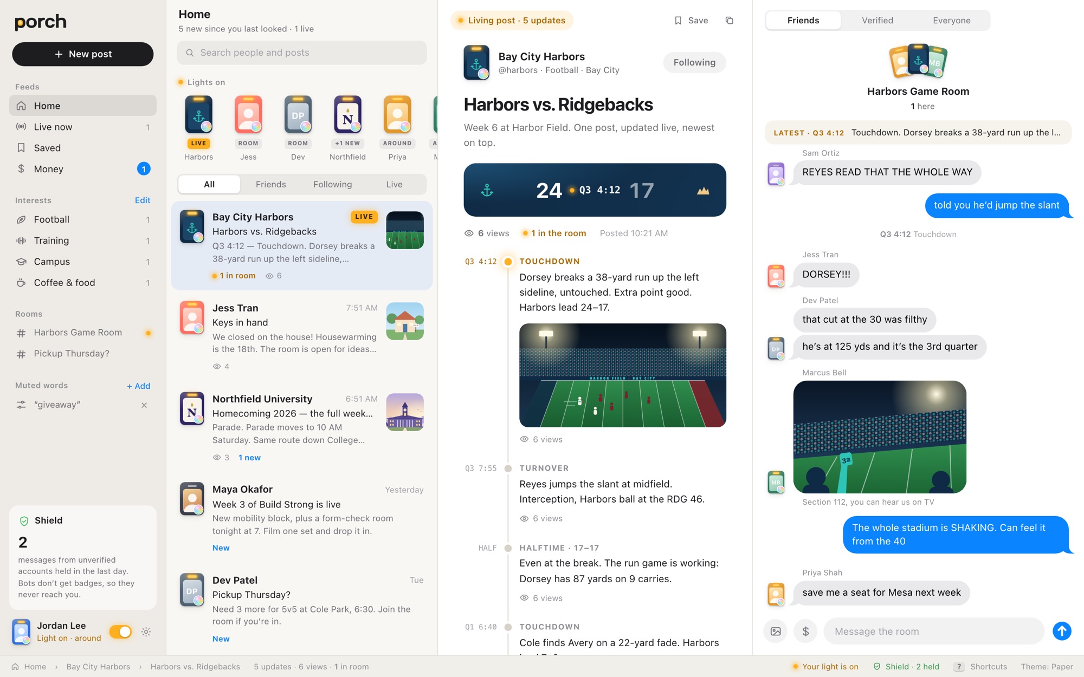Viewport: 1084px width, 677px height.
Task: Open Marcus Bell's Section 112 photo
Action: point(880,437)
